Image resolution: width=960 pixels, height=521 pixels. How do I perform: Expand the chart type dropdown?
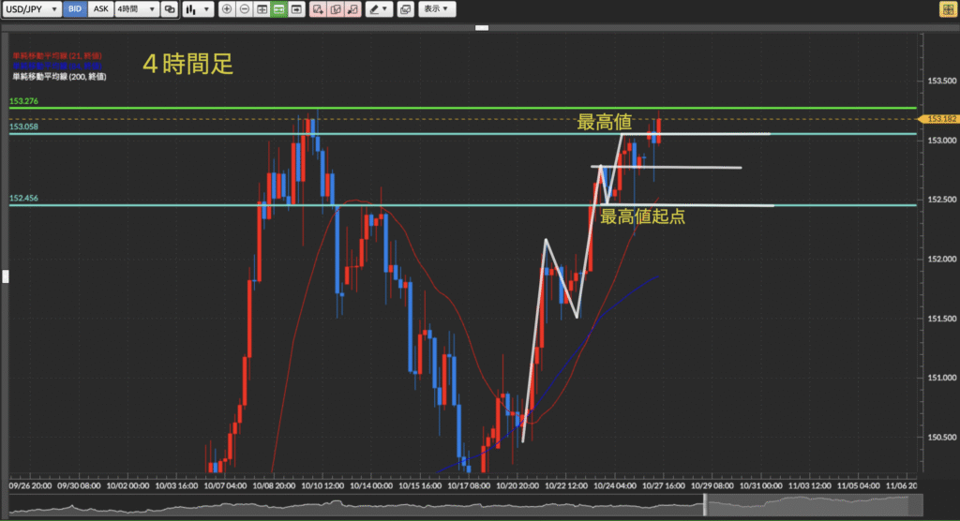click(197, 8)
